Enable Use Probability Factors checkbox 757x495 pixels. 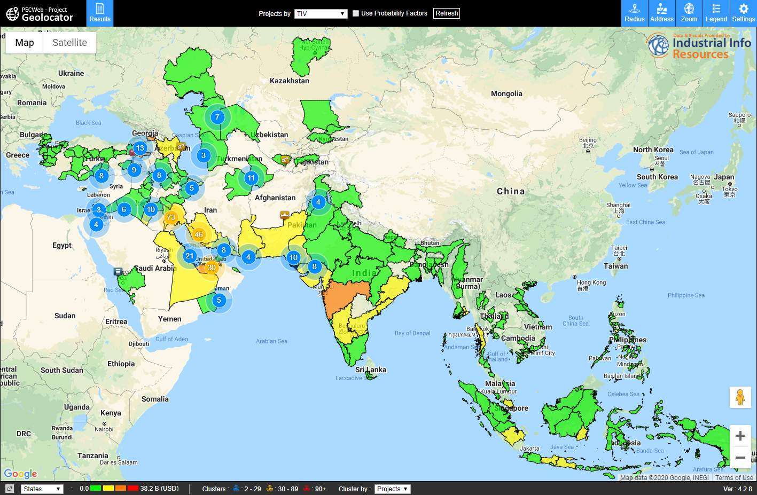point(356,13)
